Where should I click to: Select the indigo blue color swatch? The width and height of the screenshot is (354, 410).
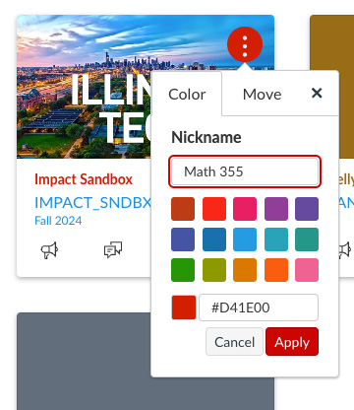(183, 239)
